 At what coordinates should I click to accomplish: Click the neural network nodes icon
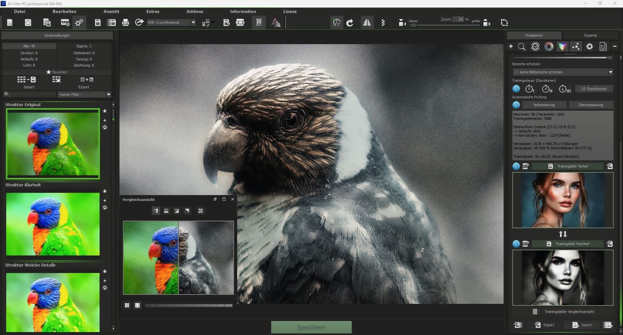576,47
